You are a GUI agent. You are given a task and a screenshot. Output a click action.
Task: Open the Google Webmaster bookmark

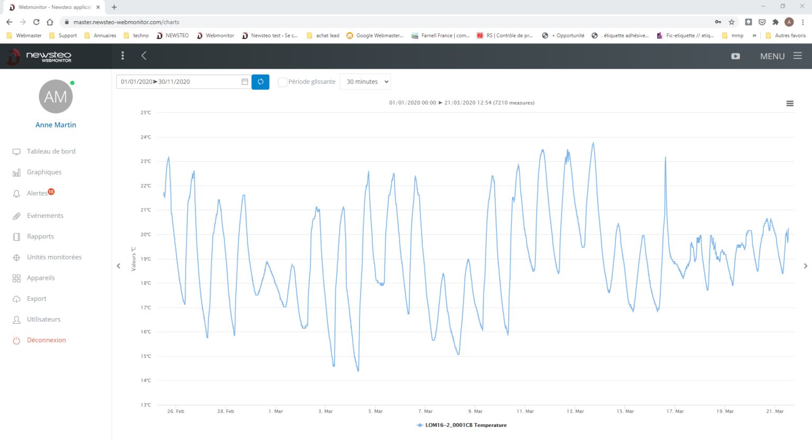pos(375,35)
